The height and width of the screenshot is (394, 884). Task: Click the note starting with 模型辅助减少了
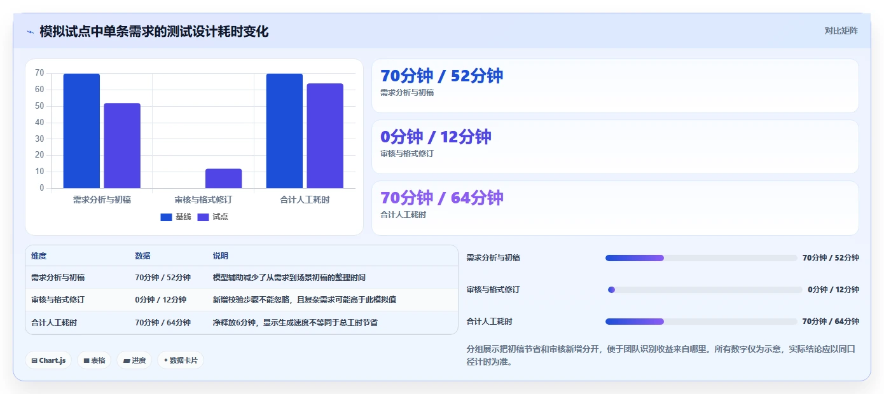pos(289,278)
